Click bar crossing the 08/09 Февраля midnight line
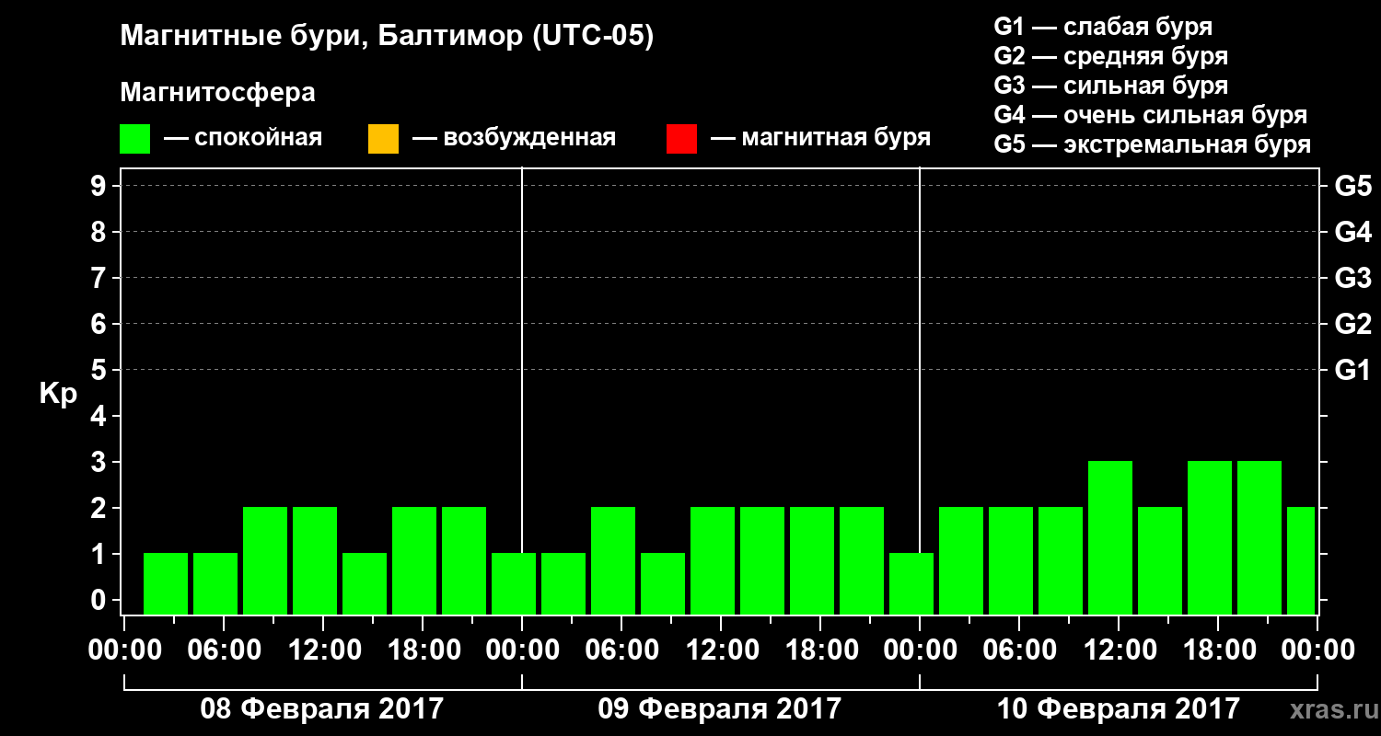Image resolution: width=1381 pixels, height=736 pixels. pyautogui.click(x=514, y=583)
